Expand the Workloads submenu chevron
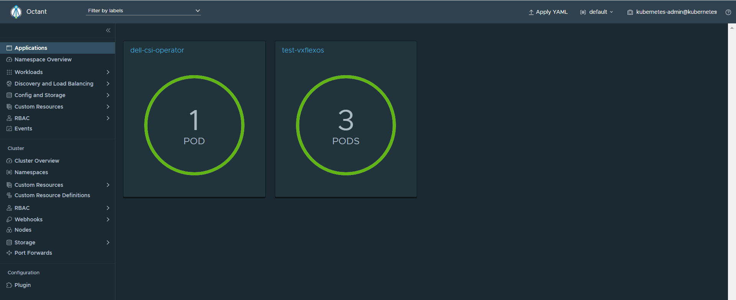 point(108,72)
